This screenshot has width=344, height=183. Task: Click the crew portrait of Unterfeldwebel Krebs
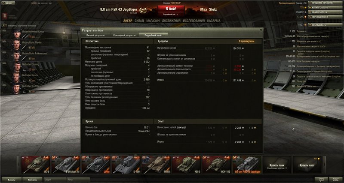click(x=17, y=33)
